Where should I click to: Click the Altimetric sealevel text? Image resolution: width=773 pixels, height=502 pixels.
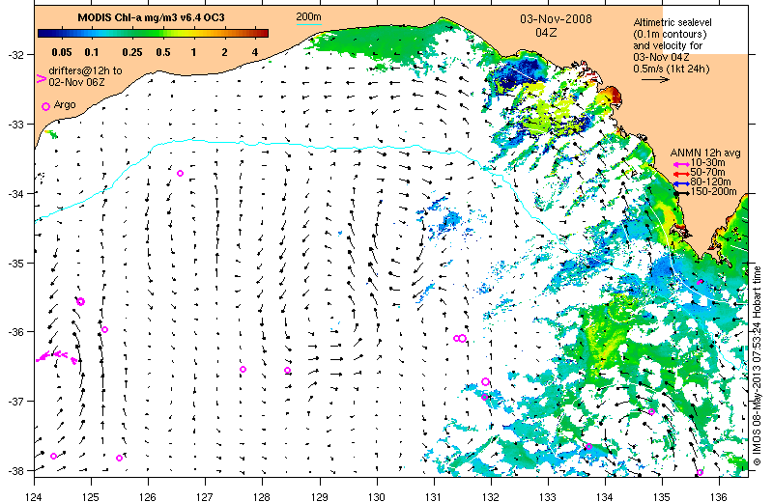673,22
